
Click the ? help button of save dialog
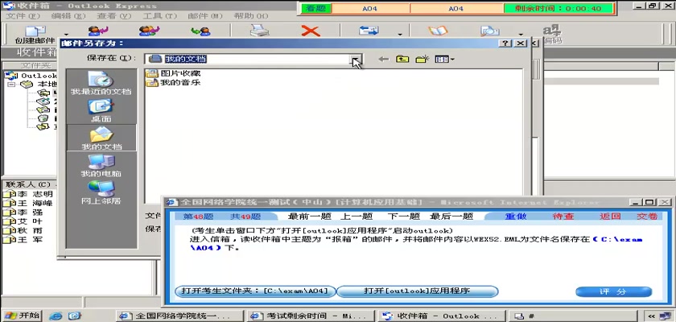[505, 43]
